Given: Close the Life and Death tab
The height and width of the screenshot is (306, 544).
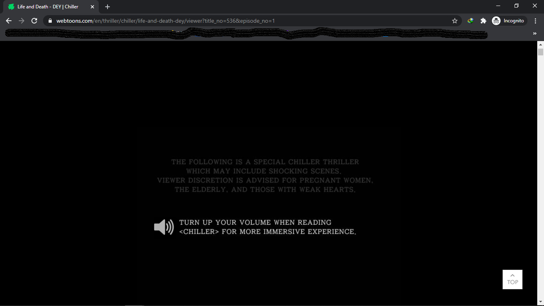Looking at the screenshot, I should tap(92, 7).
